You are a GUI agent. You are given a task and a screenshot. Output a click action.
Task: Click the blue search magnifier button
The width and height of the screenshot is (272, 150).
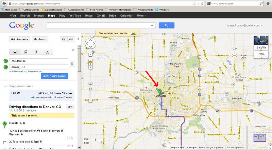[x=166, y=25]
